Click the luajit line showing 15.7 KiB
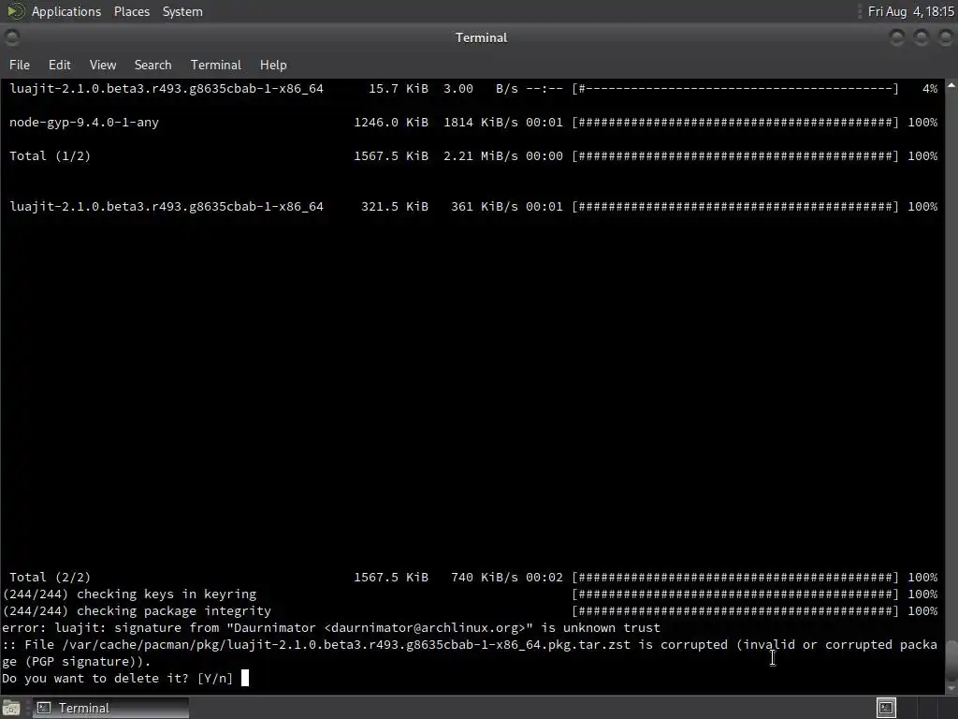Screen dimensions: 958x719 (x=472, y=89)
